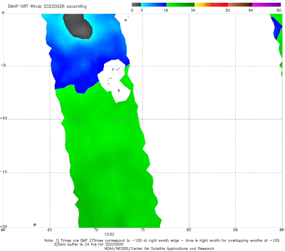Click the dark gray low-wind patch in swath
285x251 pixels.
[x=78, y=25]
